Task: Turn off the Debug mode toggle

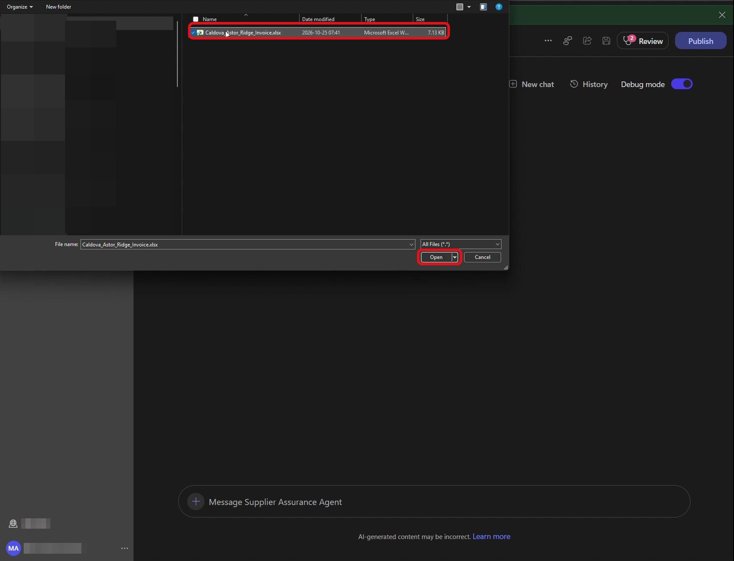Action: pyautogui.click(x=682, y=84)
